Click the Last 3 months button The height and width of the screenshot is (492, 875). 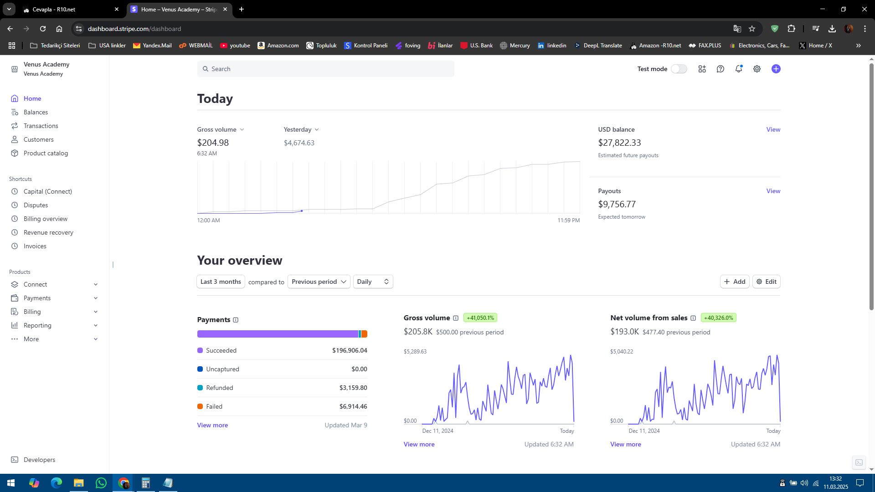(x=221, y=282)
